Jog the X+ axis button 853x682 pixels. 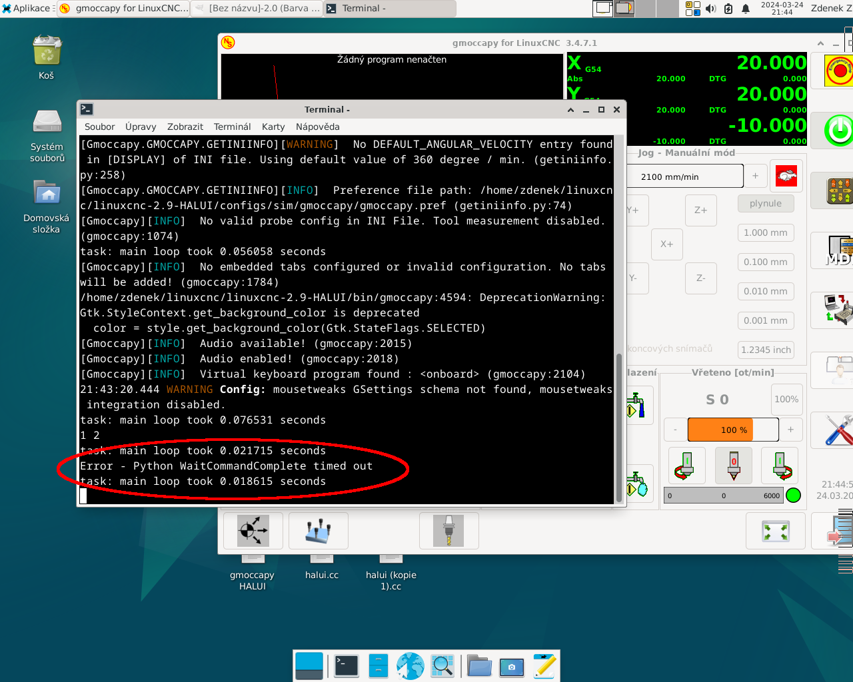666,244
